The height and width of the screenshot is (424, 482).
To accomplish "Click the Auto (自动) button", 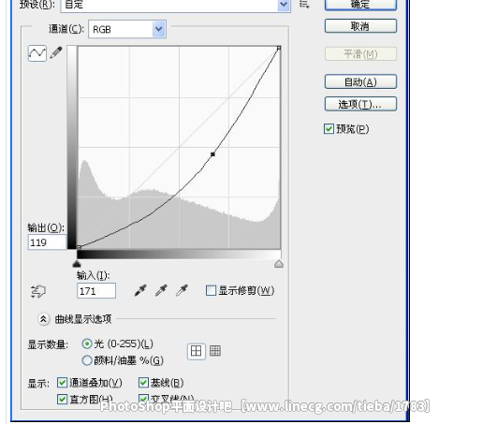I will (360, 82).
